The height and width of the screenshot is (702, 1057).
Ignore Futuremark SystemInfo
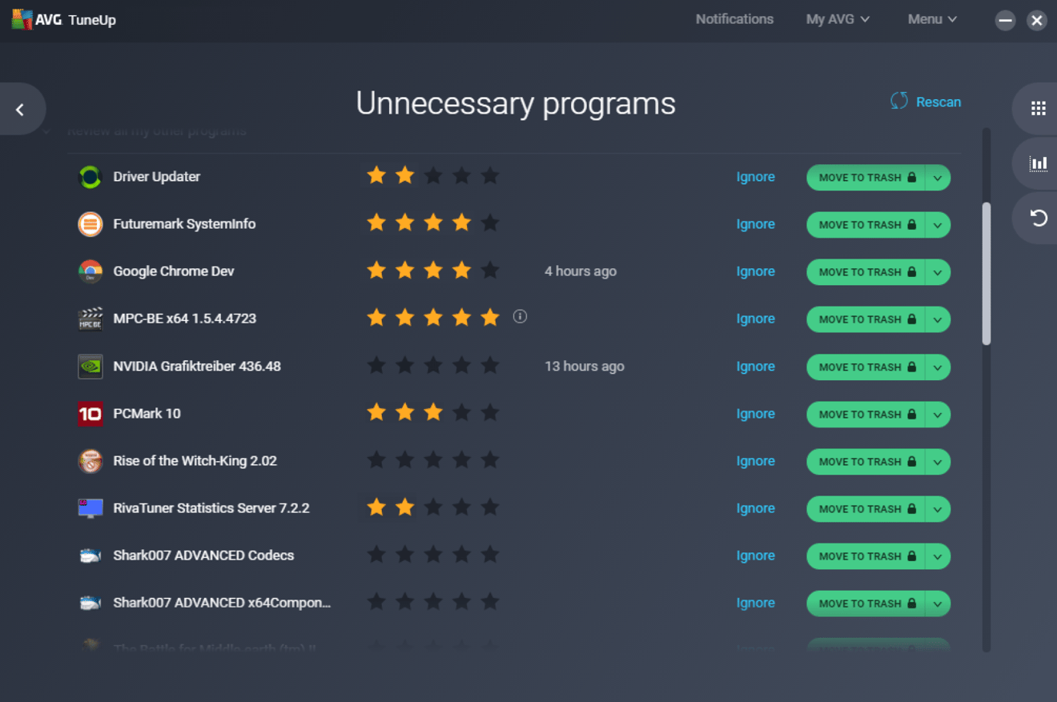[755, 224]
